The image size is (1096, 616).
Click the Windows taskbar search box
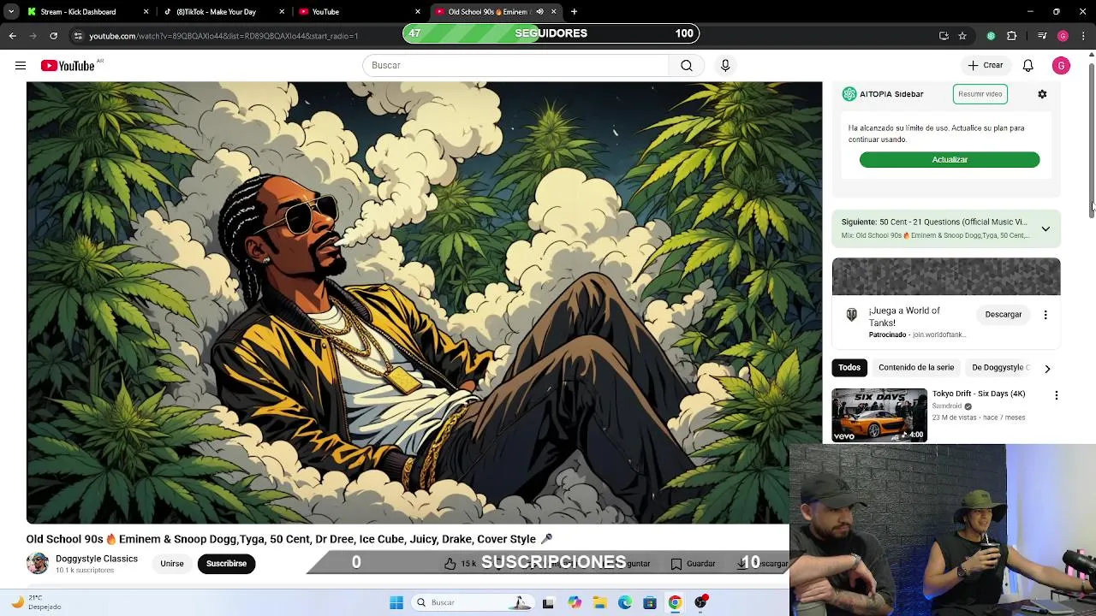tap(473, 602)
